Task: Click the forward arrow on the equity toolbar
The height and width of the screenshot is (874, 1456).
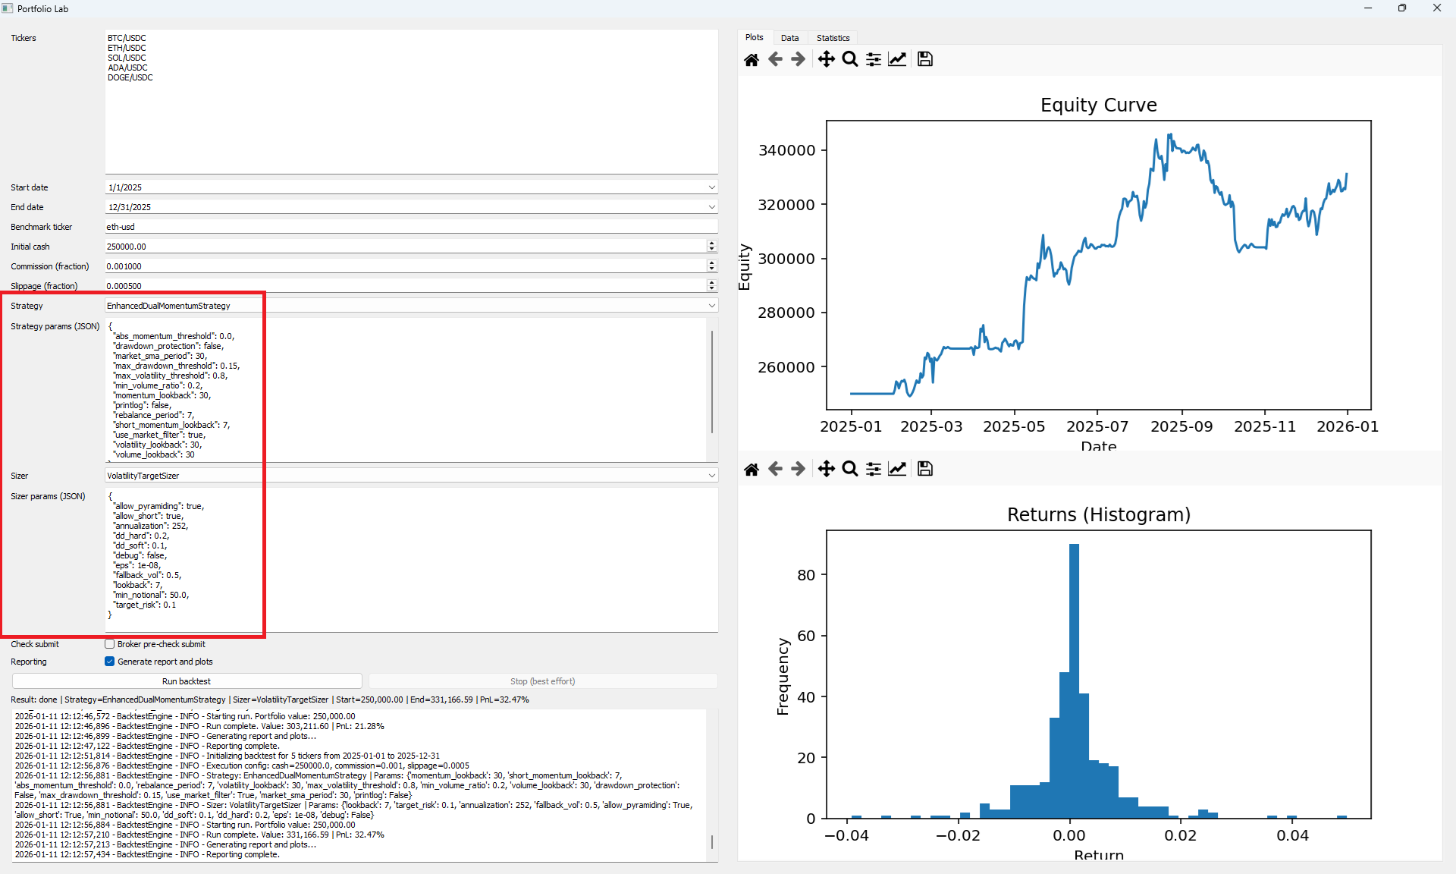Action: tap(798, 59)
